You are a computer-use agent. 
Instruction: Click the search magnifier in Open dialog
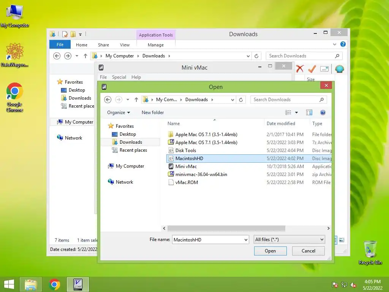point(321,100)
